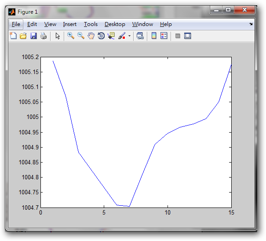This screenshot has width=266, height=241.
Task: Open the File menu
Action: (x=16, y=24)
